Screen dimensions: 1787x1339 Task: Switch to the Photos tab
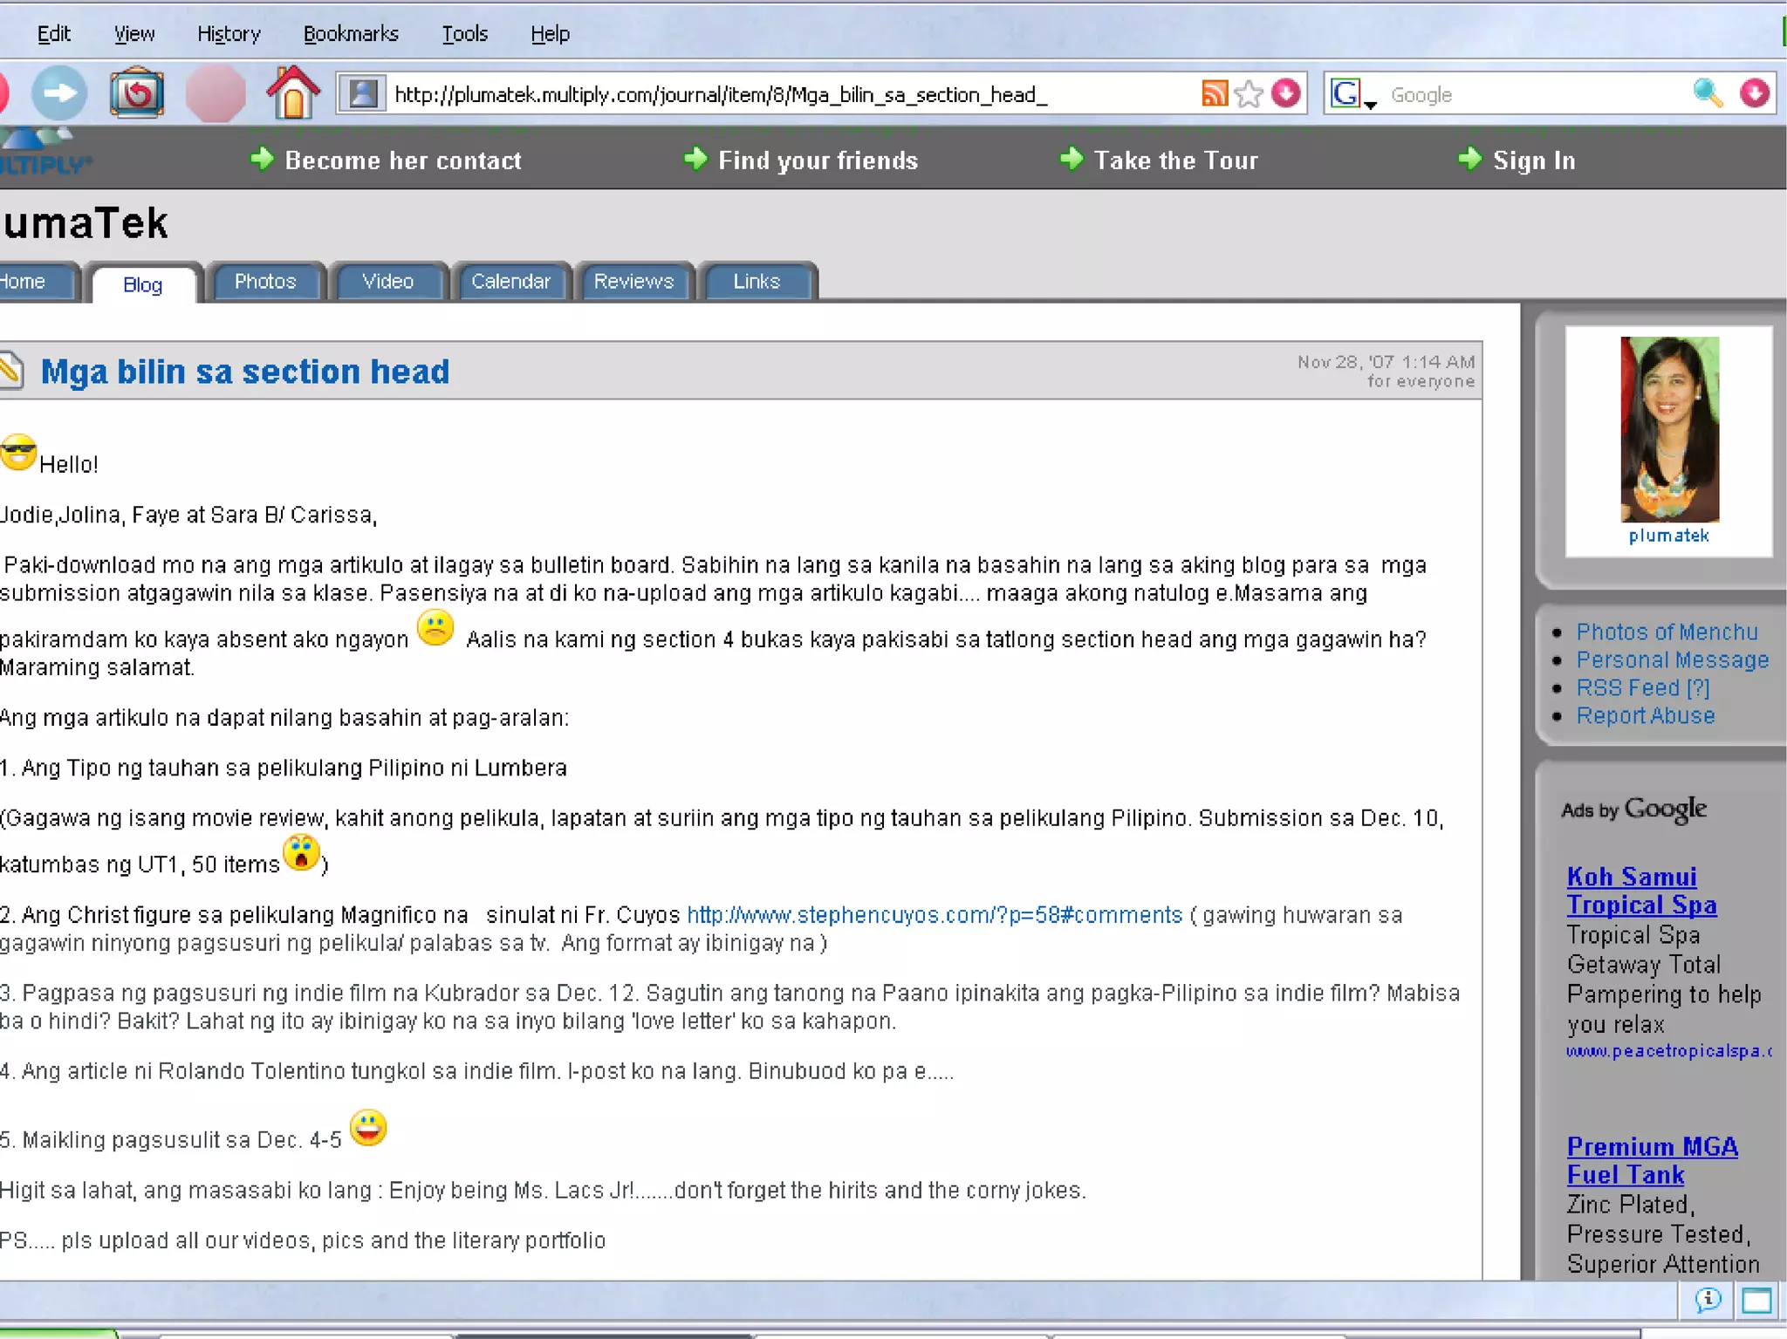pyautogui.click(x=265, y=282)
